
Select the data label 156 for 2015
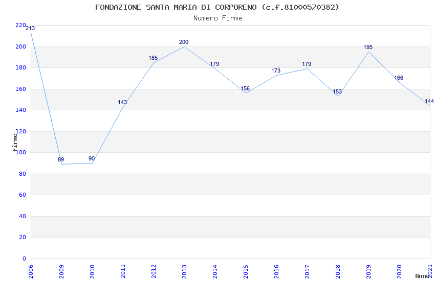click(245, 88)
